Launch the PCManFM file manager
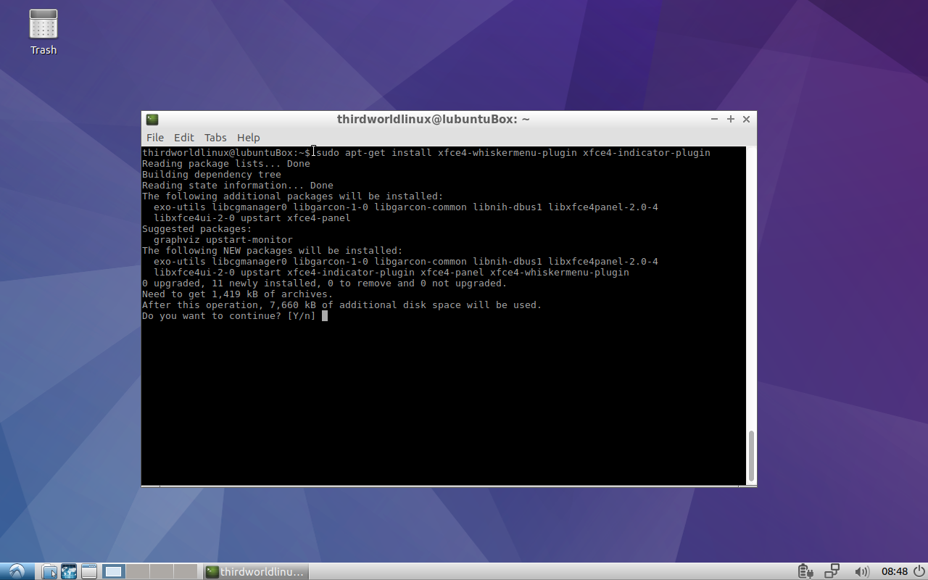Image resolution: width=928 pixels, height=580 pixels. [49, 571]
